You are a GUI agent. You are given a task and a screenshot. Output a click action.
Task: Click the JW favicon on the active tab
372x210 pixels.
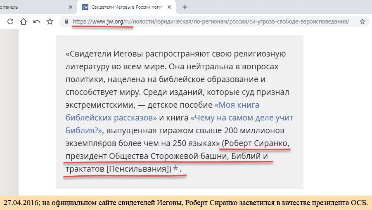pos(85,7)
